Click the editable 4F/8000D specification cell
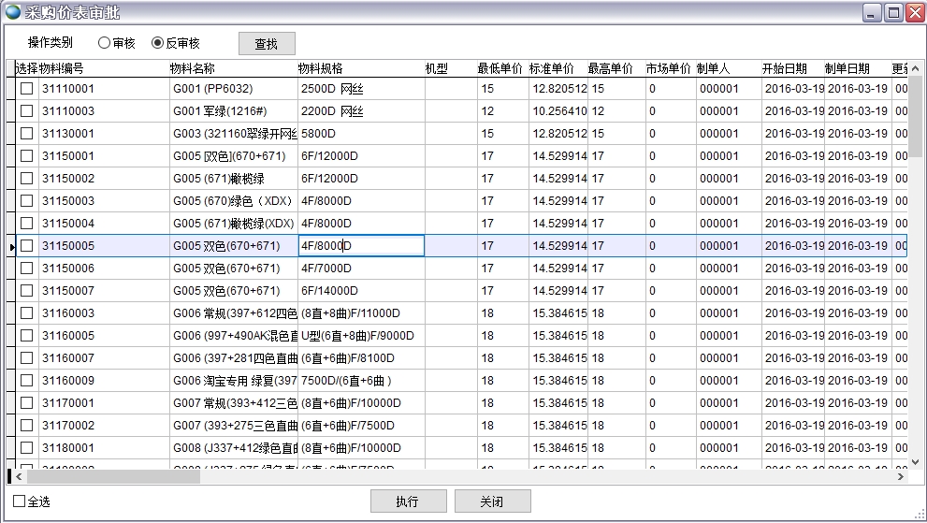 click(361, 246)
